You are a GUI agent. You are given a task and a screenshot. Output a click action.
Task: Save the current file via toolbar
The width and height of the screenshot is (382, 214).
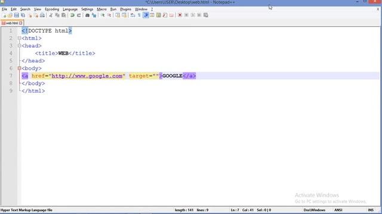pos(17,15)
